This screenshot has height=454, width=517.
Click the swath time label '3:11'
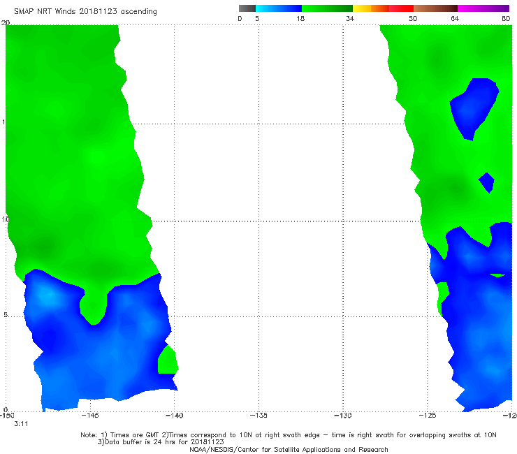click(x=21, y=424)
